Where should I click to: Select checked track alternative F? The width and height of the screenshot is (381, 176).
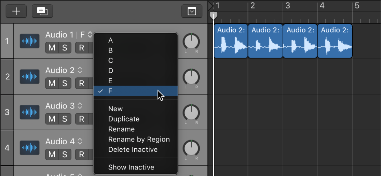[136, 91]
